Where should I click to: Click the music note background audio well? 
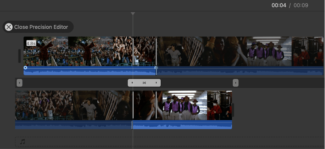coord(22,142)
